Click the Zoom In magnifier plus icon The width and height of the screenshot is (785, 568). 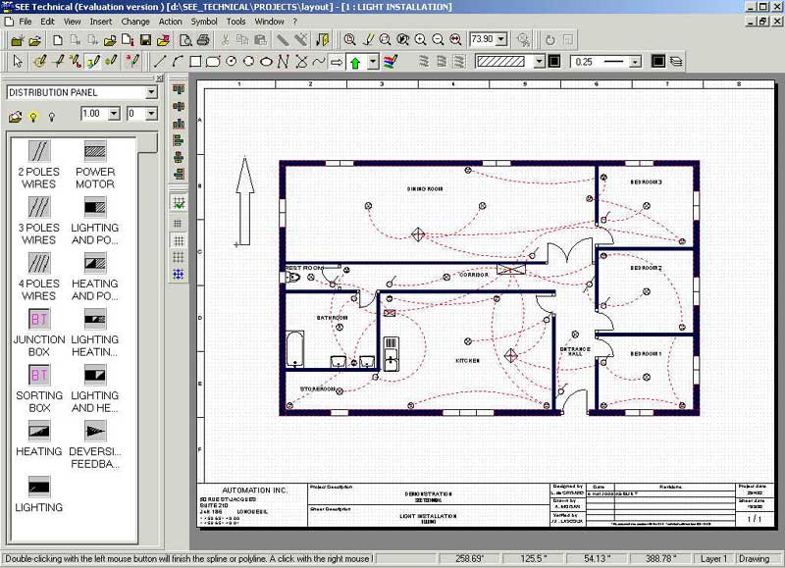point(421,39)
